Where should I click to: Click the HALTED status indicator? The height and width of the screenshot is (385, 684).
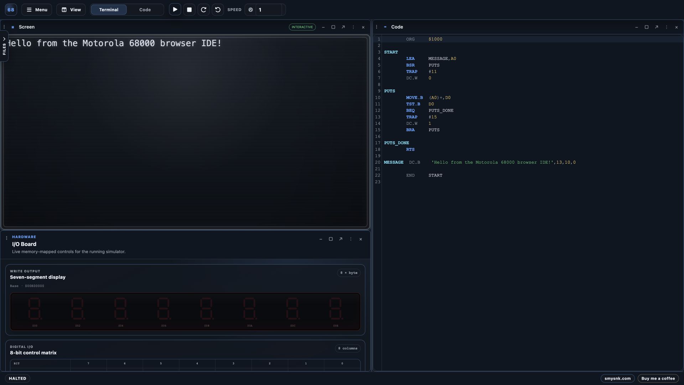pos(17,379)
